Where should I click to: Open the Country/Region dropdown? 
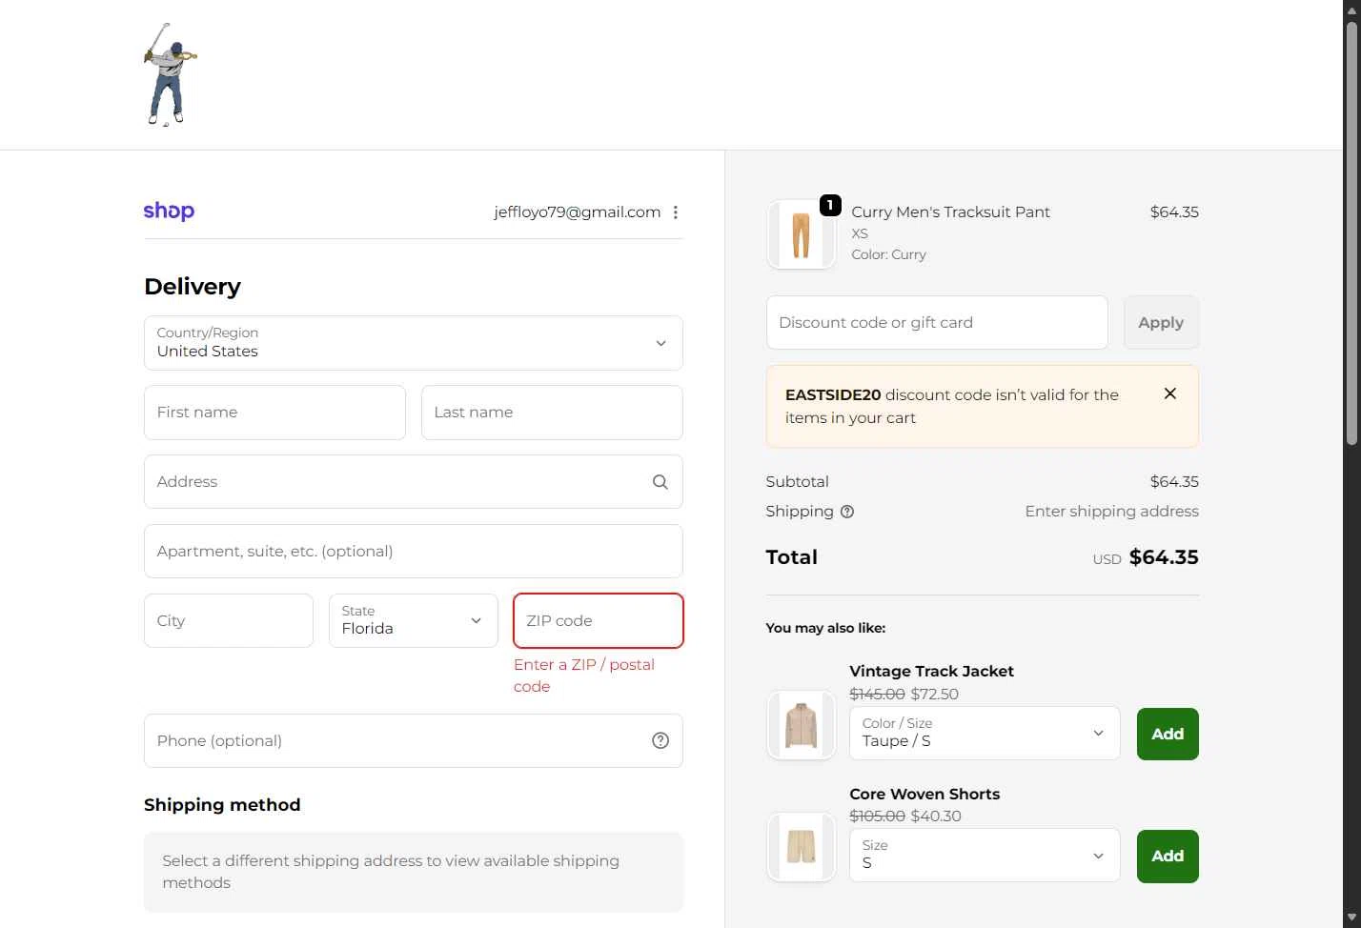tap(414, 343)
